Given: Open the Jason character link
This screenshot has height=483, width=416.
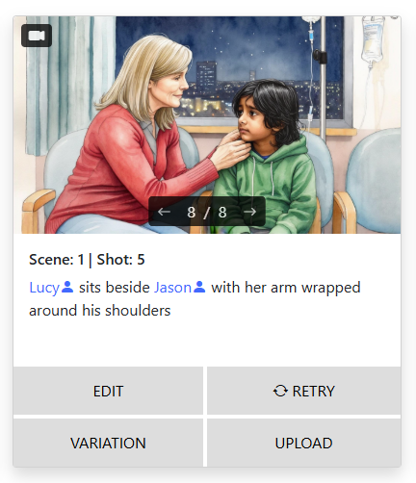Looking at the screenshot, I should (173, 288).
